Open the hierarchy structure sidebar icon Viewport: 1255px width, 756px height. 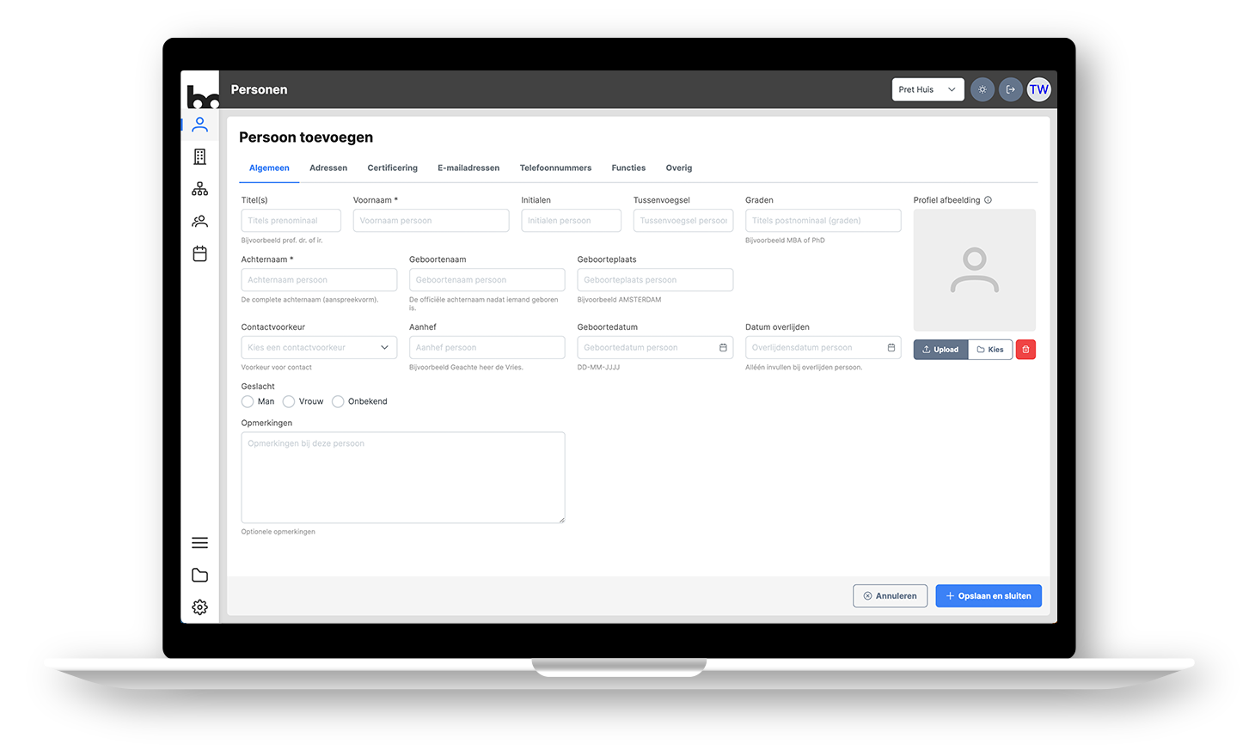point(199,189)
